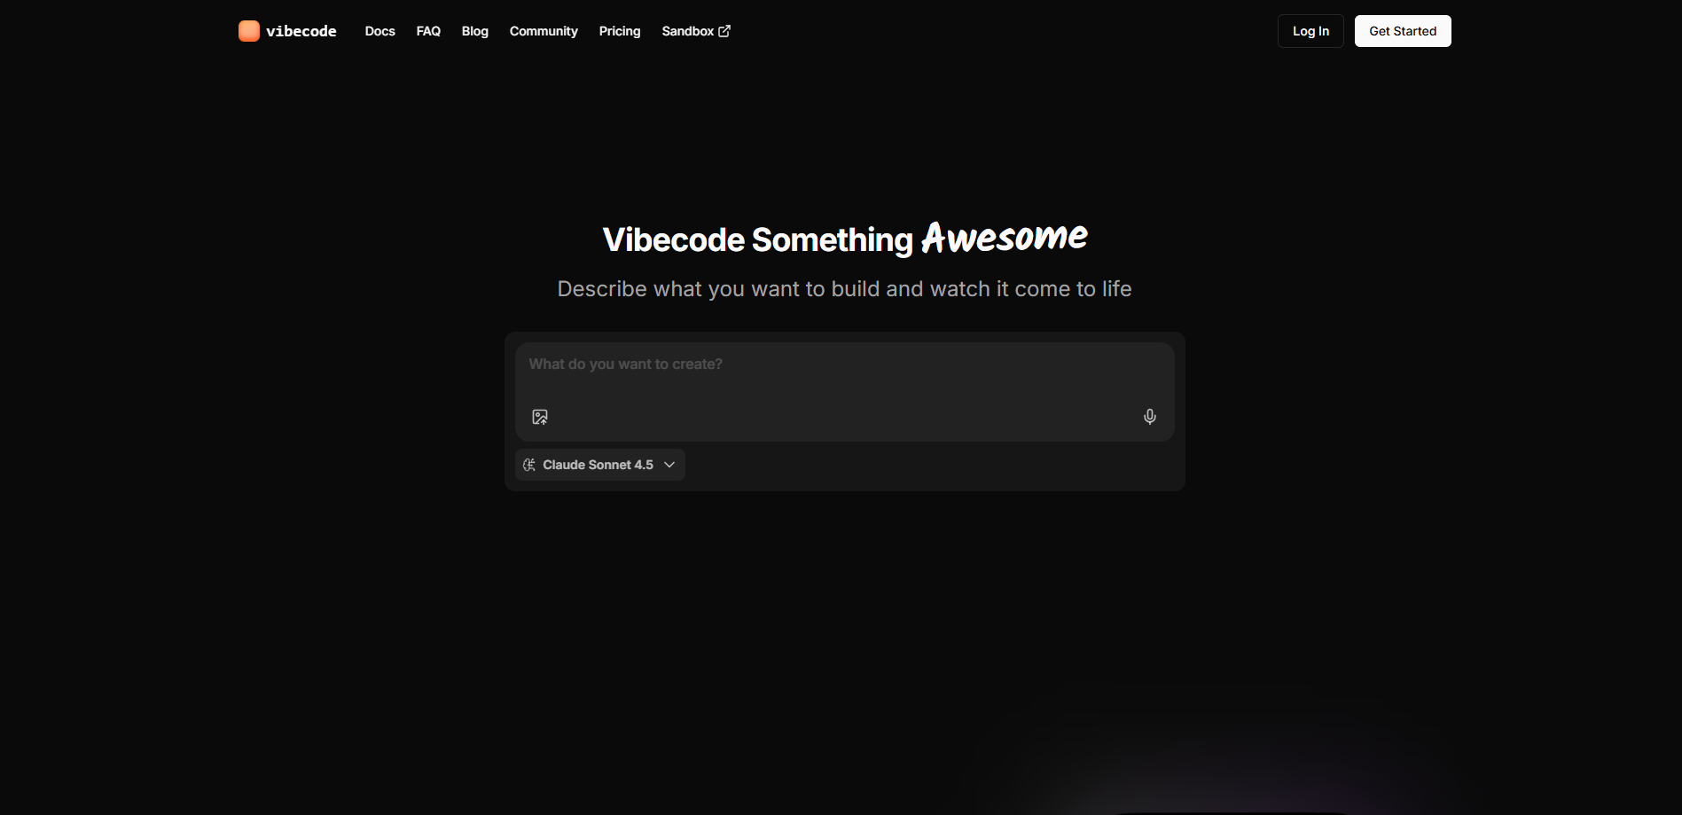Click the Log In button
The image size is (1682, 815).
click(1310, 30)
